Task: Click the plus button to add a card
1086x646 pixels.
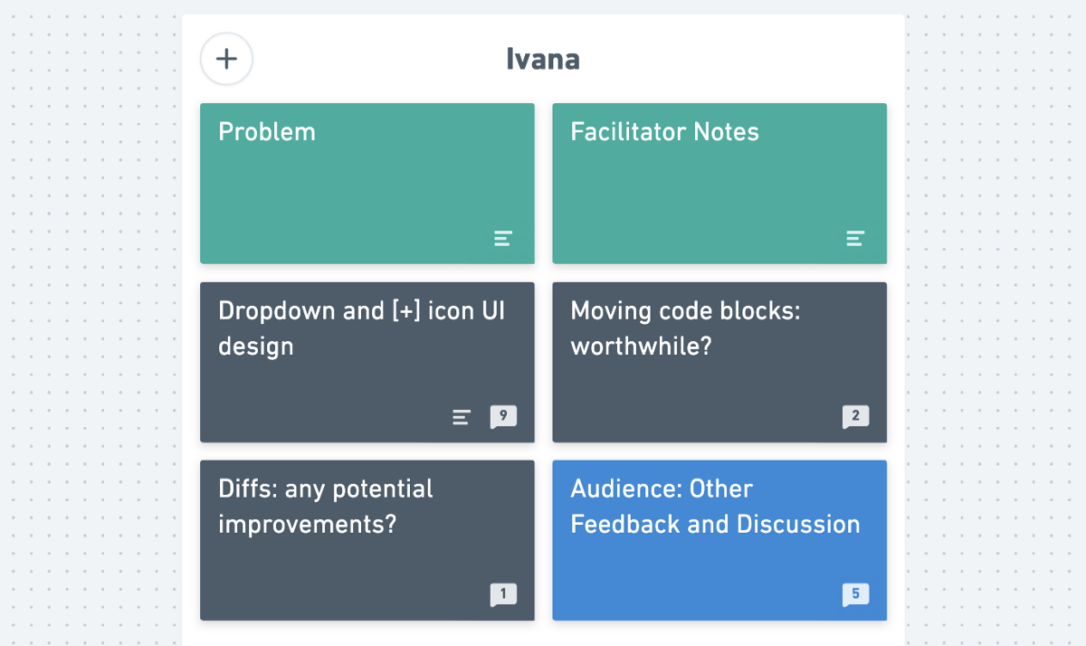Action: [x=226, y=59]
